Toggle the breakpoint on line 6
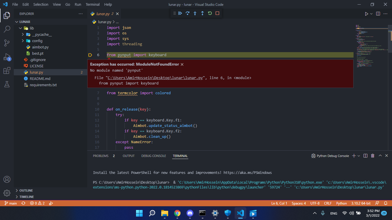Image resolution: width=392 pixels, height=220 pixels. (90, 55)
